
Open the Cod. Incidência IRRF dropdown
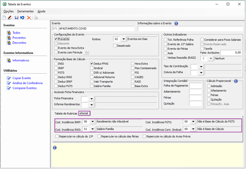[x=93, y=121]
